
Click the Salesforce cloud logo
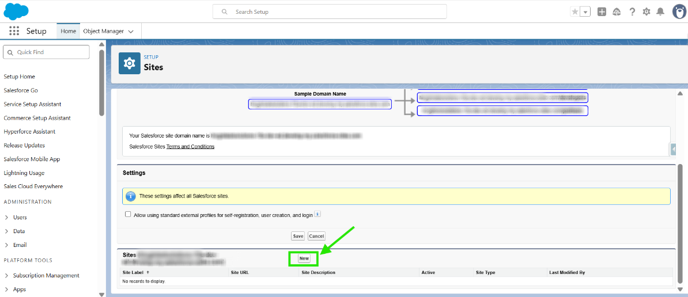click(x=16, y=11)
